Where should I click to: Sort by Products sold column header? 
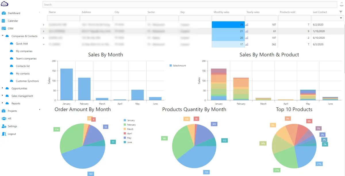click(x=287, y=12)
